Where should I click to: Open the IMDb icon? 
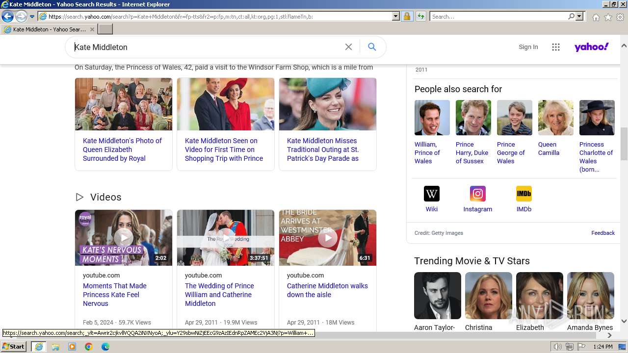(524, 194)
